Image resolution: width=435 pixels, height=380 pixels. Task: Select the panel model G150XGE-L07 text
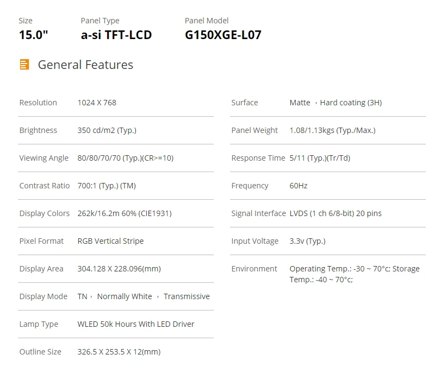(223, 35)
